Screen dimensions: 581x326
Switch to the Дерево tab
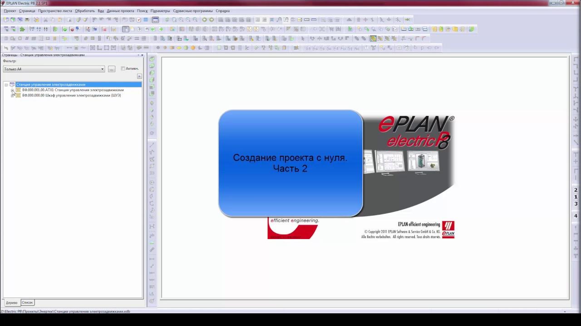point(12,302)
